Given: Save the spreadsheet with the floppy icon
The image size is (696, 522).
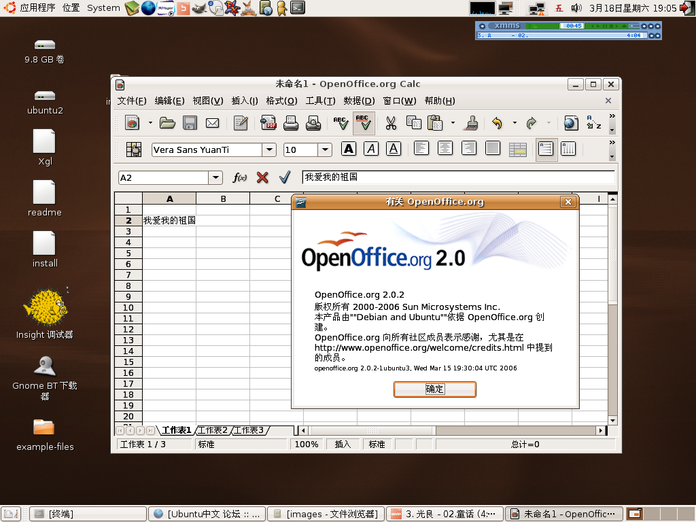Looking at the screenshot, I should click(190, 123).
